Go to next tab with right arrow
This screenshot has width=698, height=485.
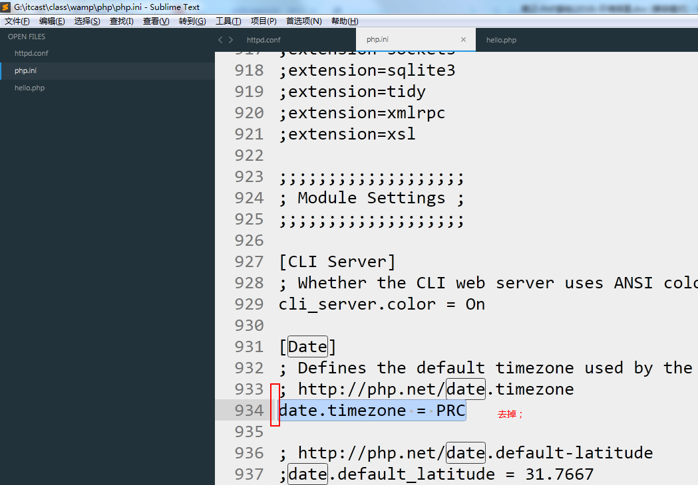[x=231, y=40]
